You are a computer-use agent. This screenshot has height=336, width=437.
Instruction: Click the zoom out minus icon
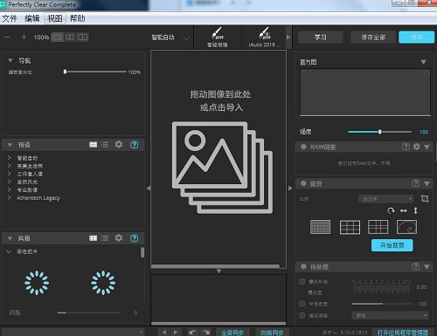click(8, 38)
